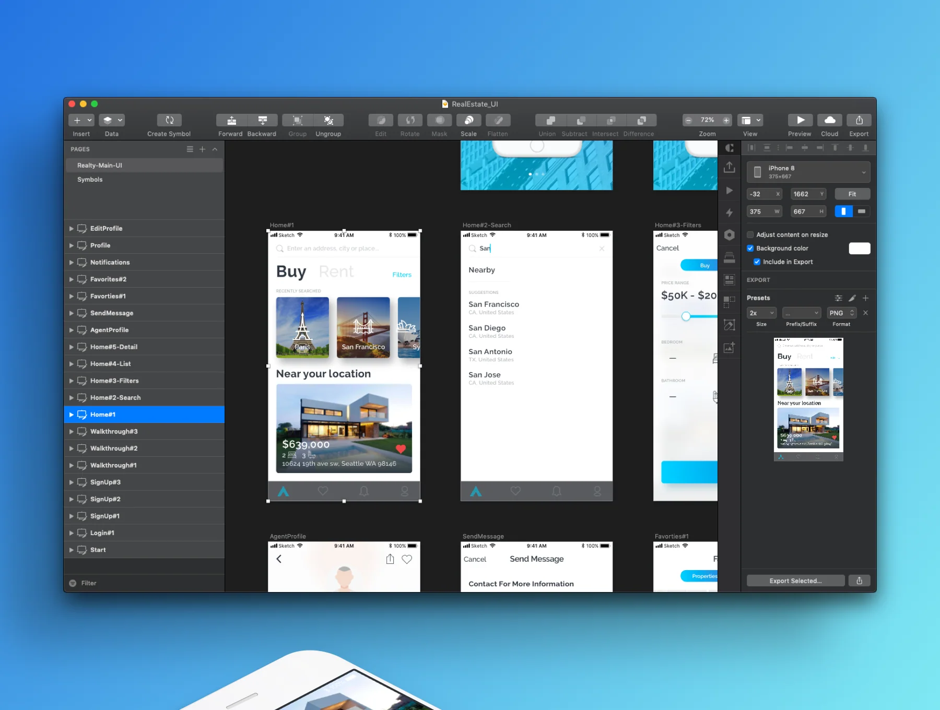Viewport: 940px width, 710px height.
Task: Apply the Union boolean operation
Action: point(550,120)
